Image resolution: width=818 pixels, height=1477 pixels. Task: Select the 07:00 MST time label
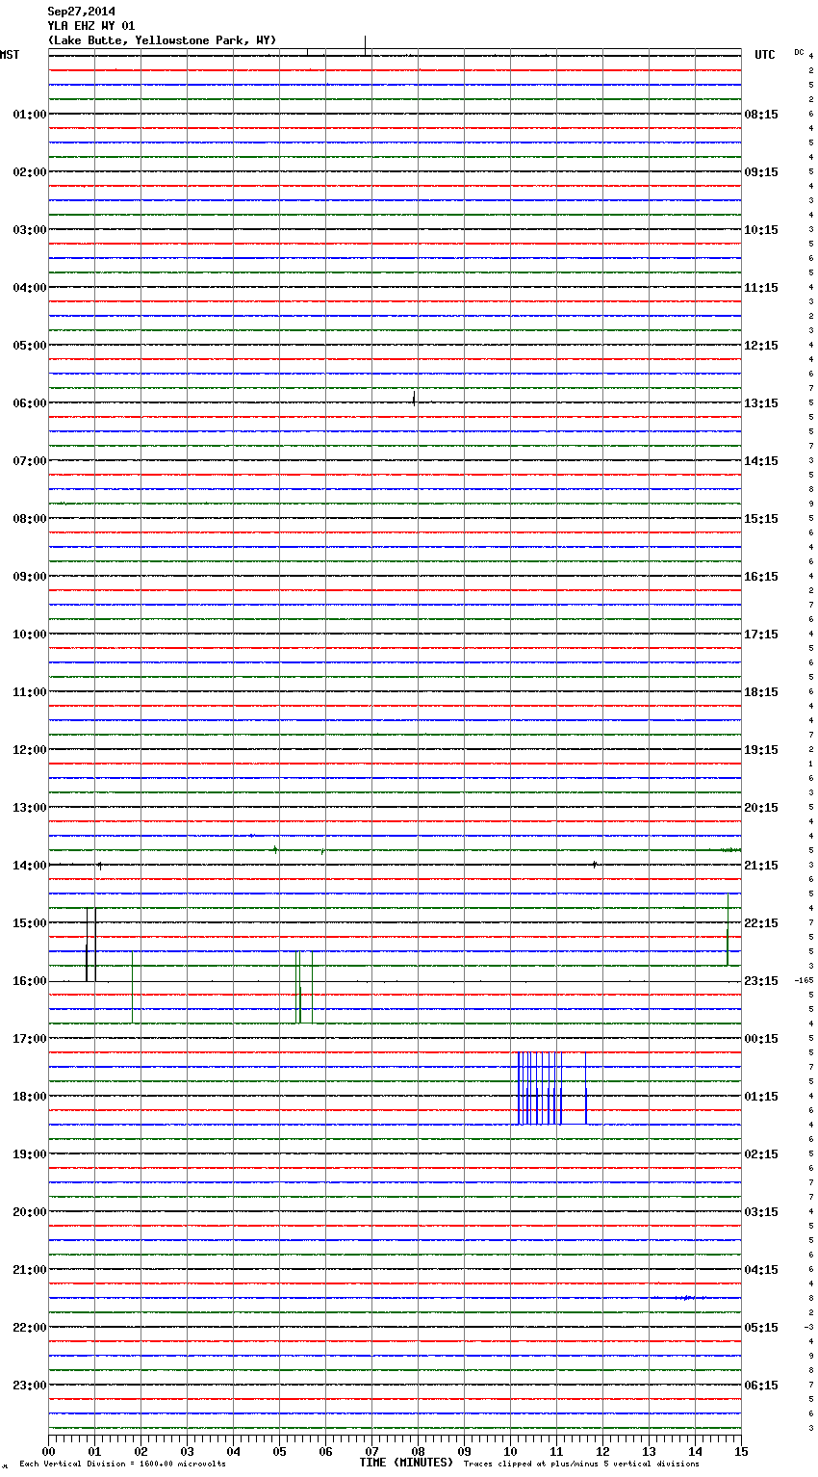(29, 461)
